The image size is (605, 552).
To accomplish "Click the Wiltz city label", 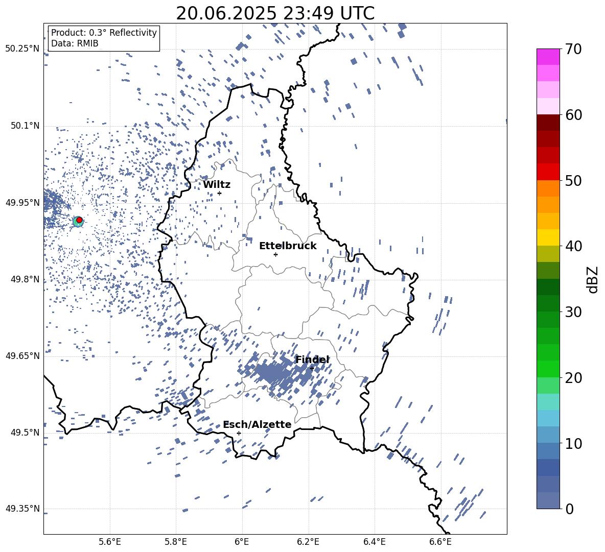I will point(217,185).
